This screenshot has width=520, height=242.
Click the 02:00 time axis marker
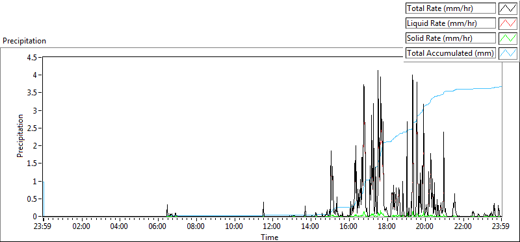pos(81,227)
